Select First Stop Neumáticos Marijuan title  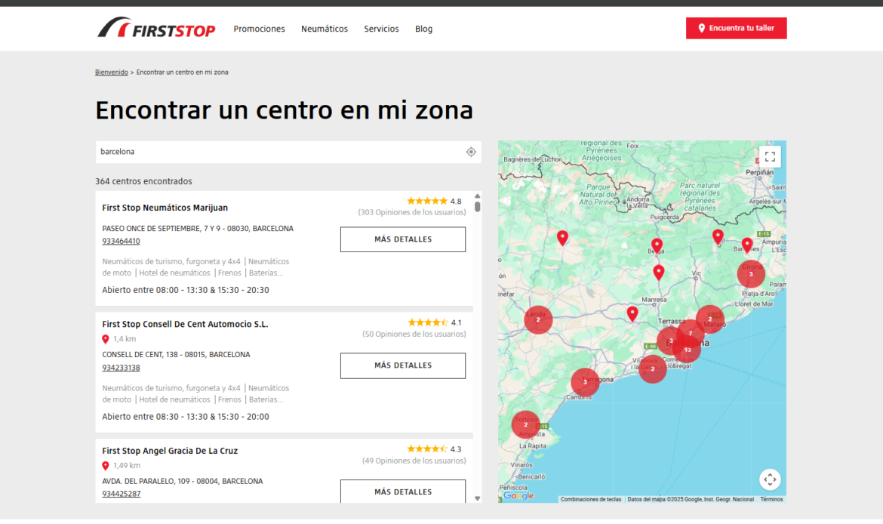[x=165, y=208]
